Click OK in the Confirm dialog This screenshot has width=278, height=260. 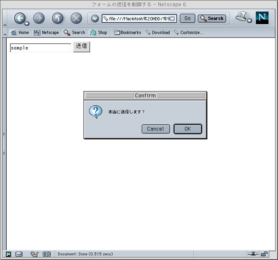(x=188, y=129)
